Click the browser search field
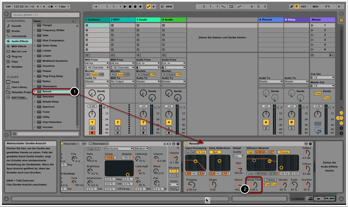 [x=45, y=15]
